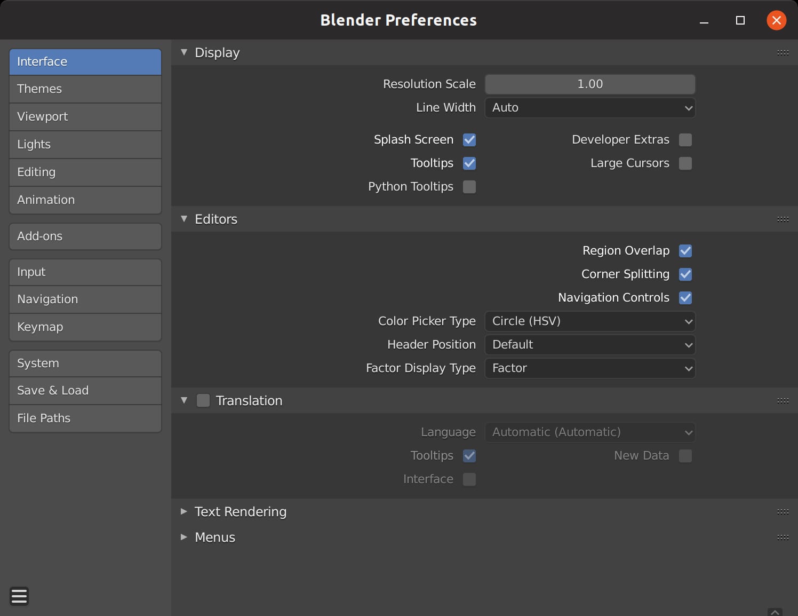Open the Add-ons tab
The image size is (798, 616).
tap(85, 236)
